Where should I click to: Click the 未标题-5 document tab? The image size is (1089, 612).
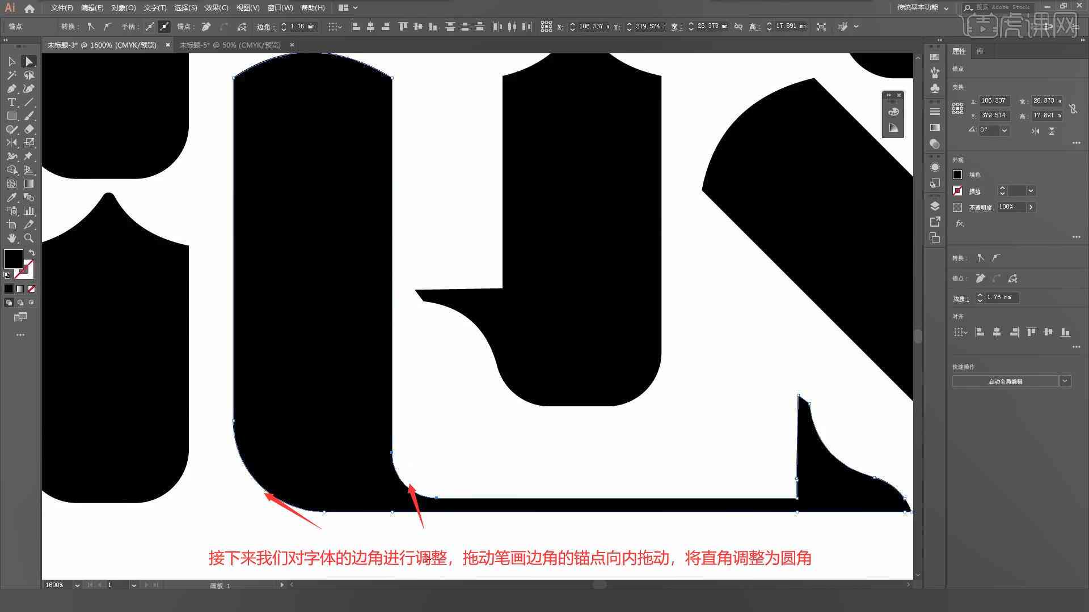pos(230,45)
